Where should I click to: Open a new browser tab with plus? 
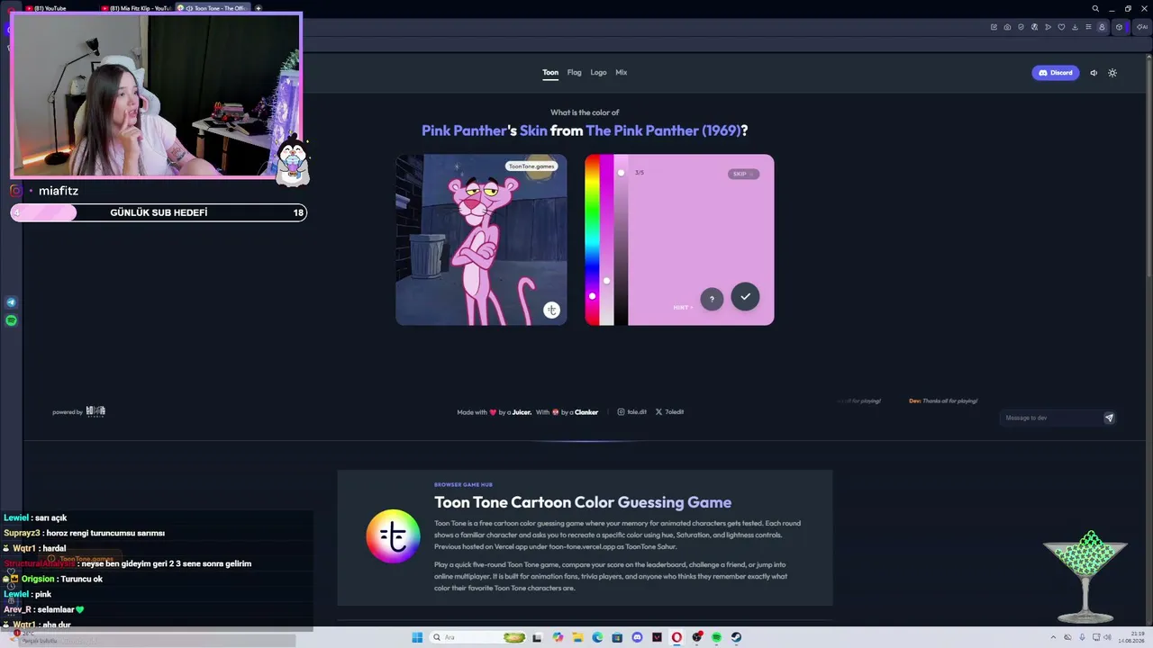click(259, 8)
